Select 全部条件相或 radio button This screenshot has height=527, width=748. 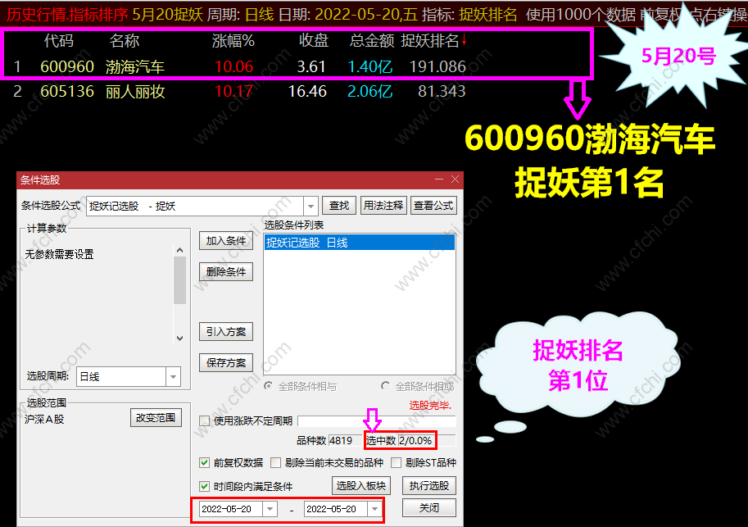tap(385, 386)
